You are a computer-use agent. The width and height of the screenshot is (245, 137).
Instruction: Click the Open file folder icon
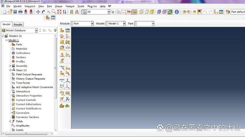point(10,12)
